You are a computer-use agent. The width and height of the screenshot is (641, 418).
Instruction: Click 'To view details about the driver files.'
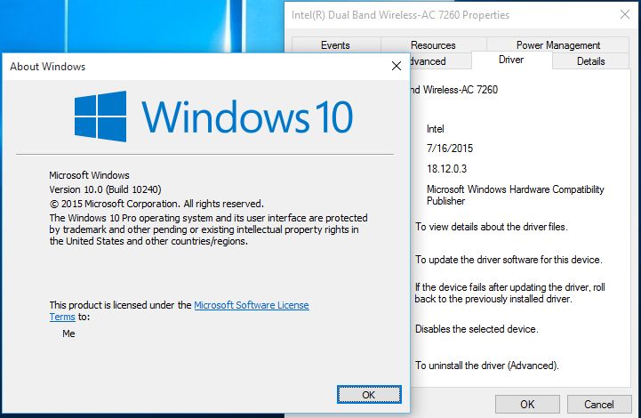[492, 227]
